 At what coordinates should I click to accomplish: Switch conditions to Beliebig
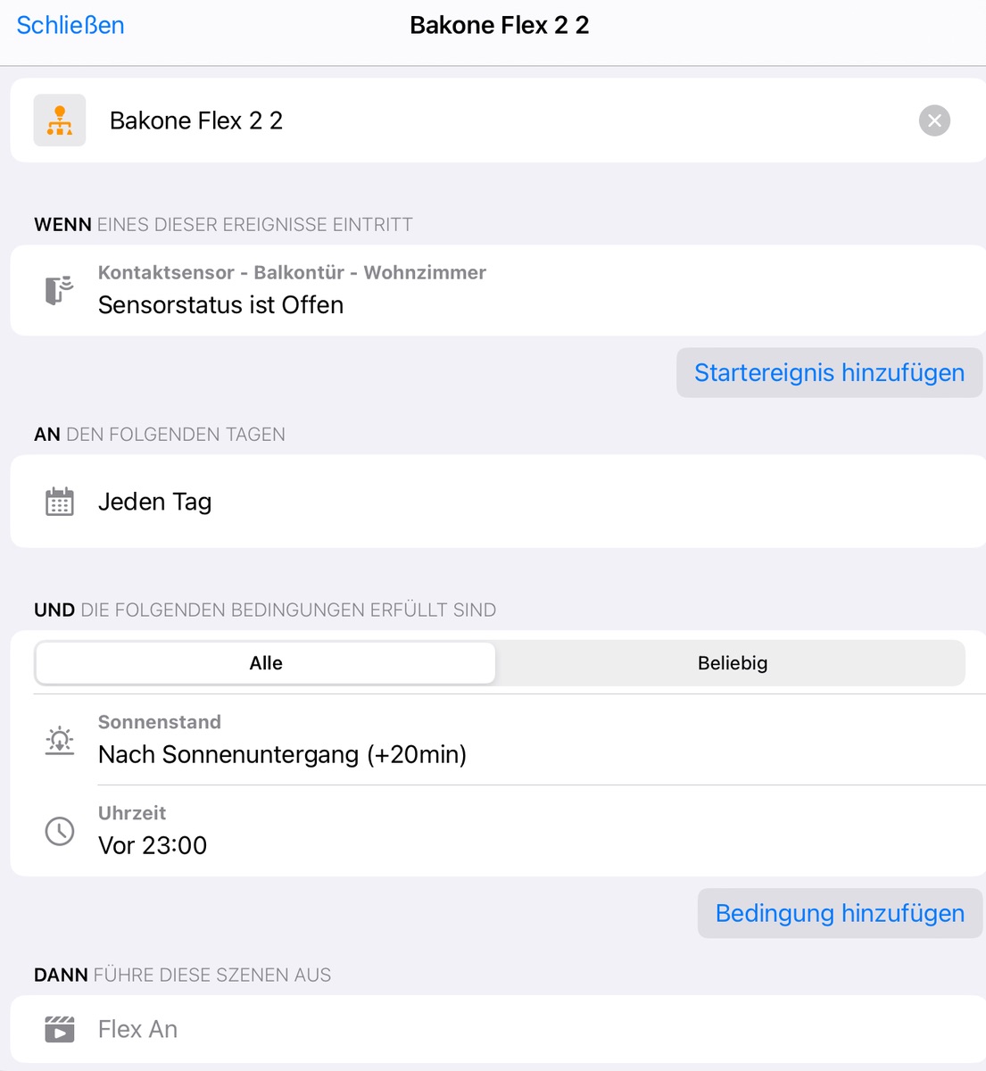[733, 663]
